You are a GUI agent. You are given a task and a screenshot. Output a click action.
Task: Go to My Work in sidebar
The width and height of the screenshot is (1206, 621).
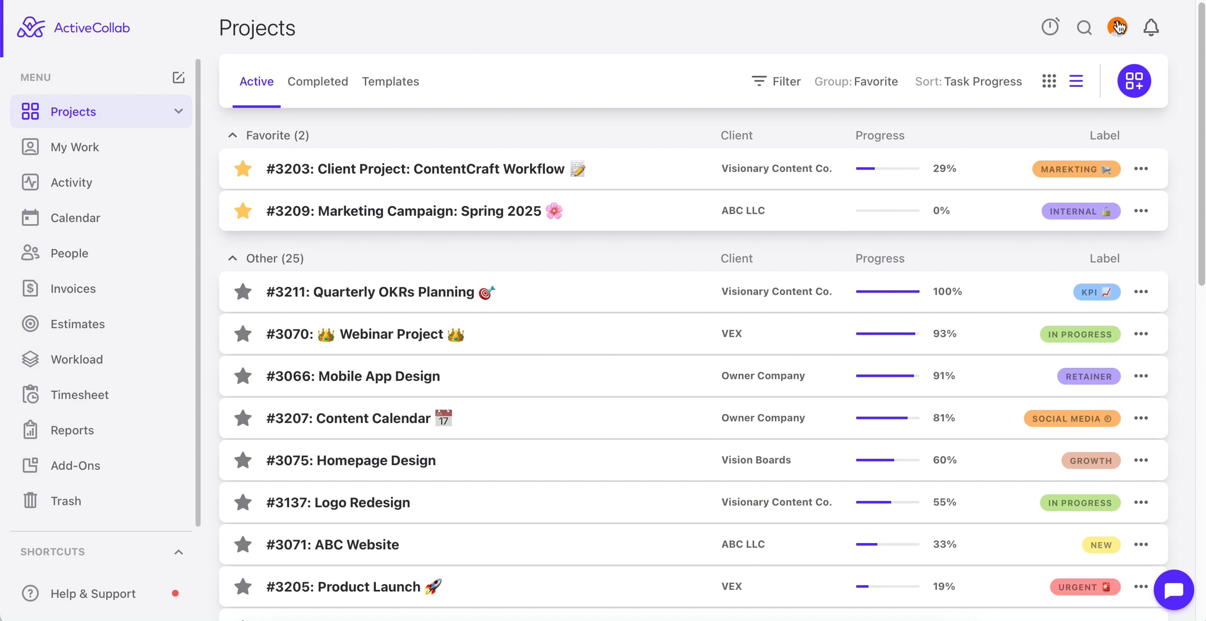coord(101,147)
